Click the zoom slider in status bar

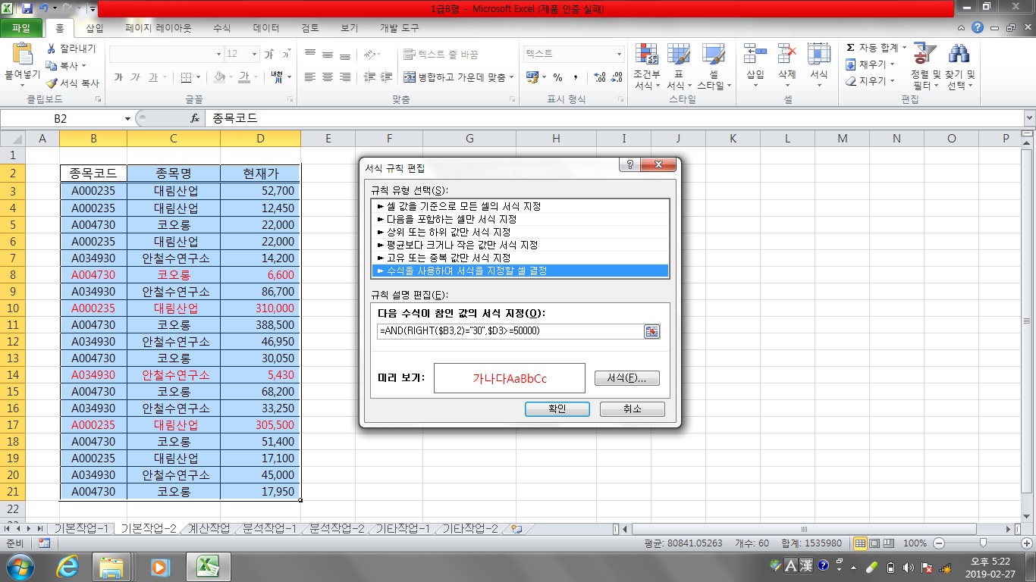(983, 543)
